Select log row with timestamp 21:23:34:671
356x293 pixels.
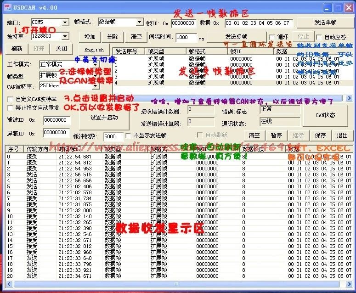179,276
